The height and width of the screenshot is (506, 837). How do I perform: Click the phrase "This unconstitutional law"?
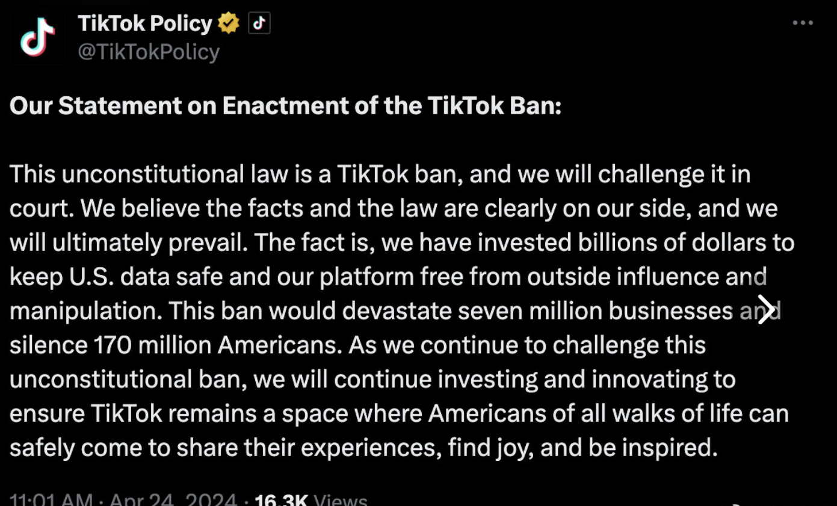coord(126,174)
